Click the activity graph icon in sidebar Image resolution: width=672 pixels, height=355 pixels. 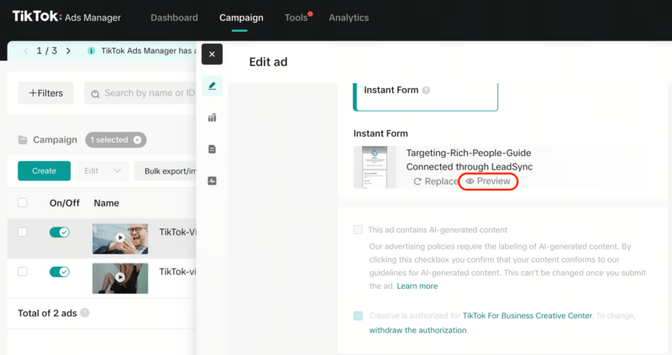[x=212, y=180]
